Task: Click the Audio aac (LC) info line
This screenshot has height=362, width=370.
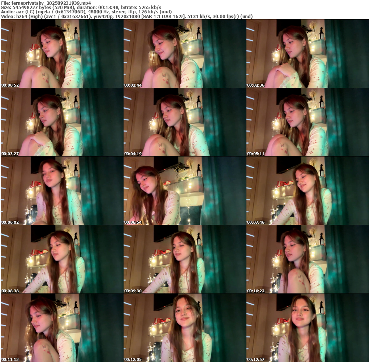Action: [86, 12]
